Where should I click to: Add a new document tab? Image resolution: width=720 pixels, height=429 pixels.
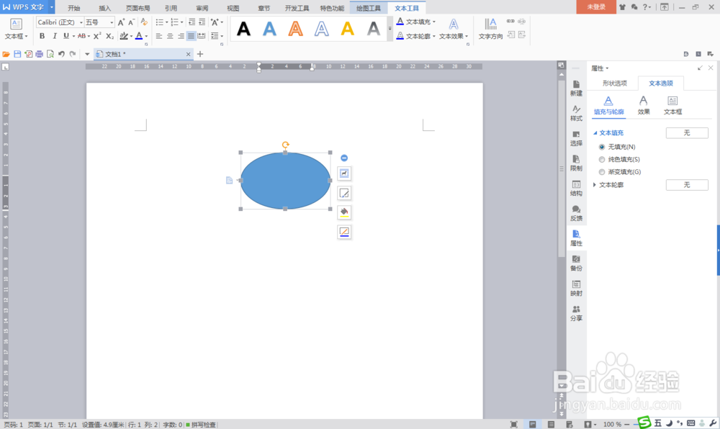coord(199,54)
